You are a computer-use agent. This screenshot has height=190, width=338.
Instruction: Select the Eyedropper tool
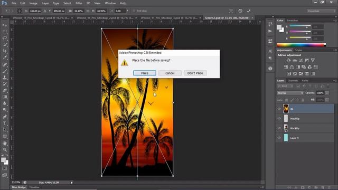5,58
